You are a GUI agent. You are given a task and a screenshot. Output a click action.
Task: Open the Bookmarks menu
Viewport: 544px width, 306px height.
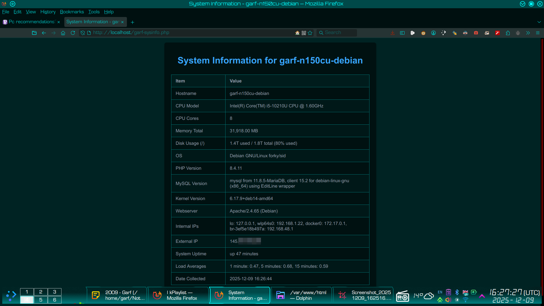pyautogui.click(x=72, y=12)
